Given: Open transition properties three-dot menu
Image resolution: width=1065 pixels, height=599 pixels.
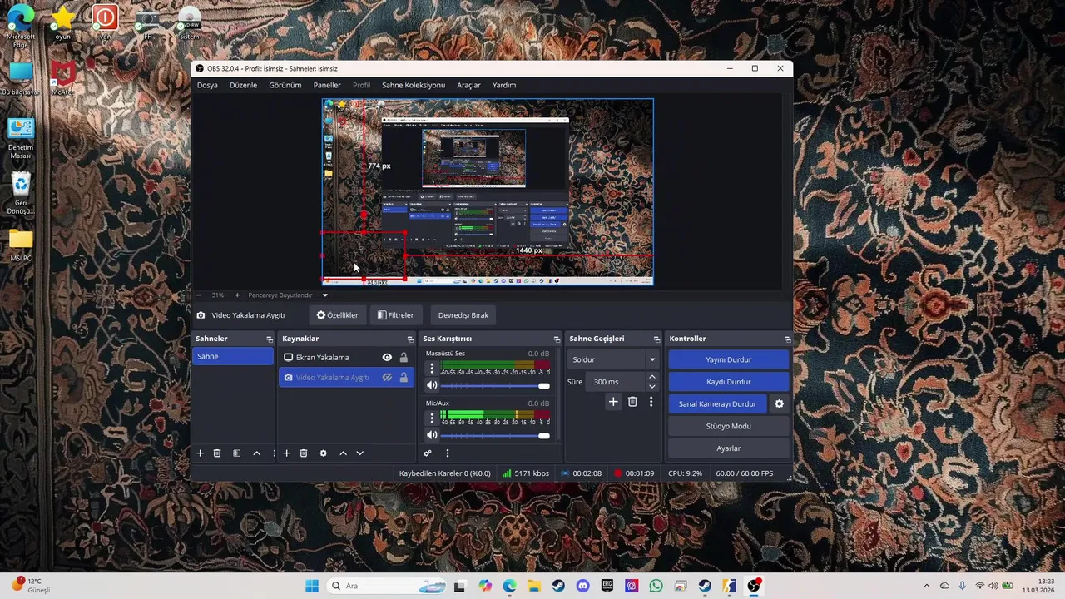Looking at the screenshot, I should [651, 402].
